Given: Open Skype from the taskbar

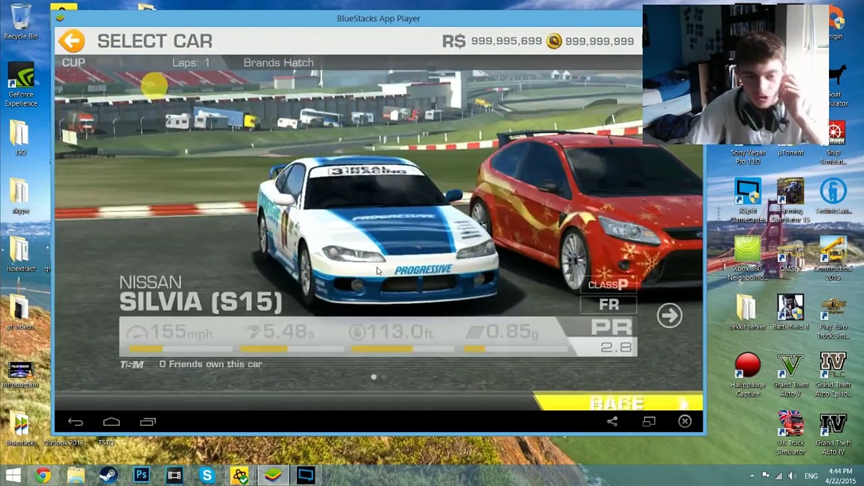Looking at the screenshot, I should [207, 475].
